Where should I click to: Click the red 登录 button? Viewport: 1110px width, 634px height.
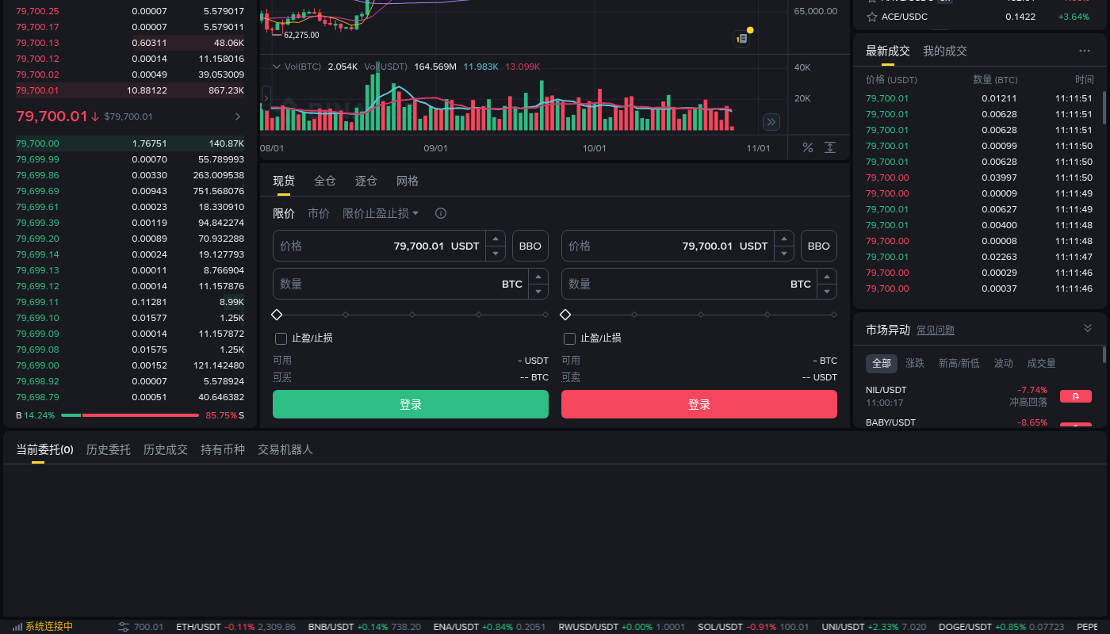tap(699, 404)
